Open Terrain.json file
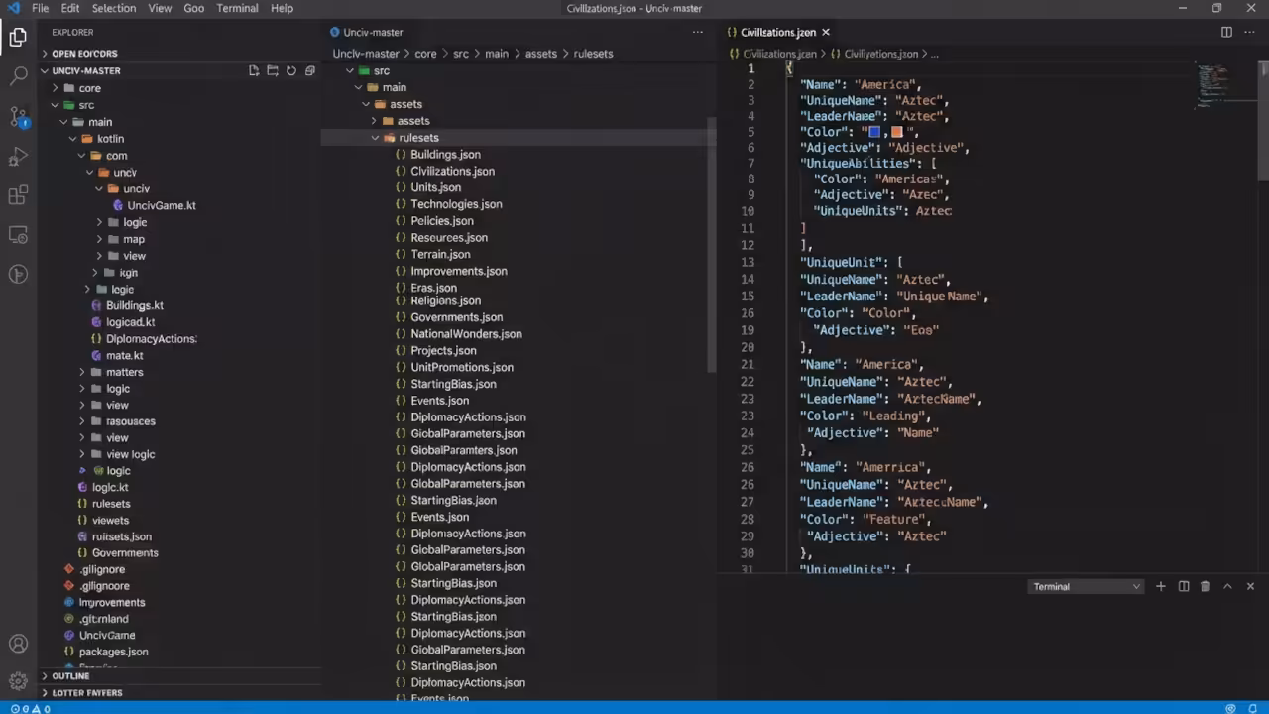The image size is (1269, 714). click(440, 255)
